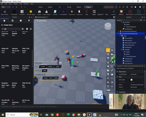Screen dimensions: 146x117
Task: Toggle the Toolbox filter options icon
Action: tap(31, 29)
